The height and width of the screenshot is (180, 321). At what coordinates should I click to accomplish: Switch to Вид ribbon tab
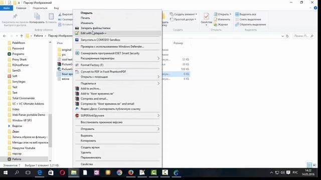[x=56, y=8]
